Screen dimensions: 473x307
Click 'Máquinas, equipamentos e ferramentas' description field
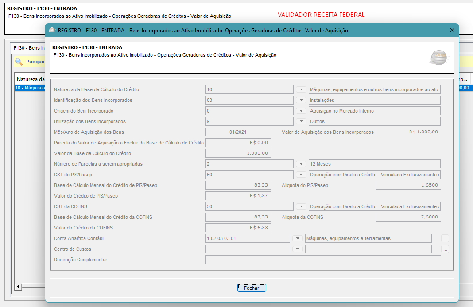(x=368, y=238)
